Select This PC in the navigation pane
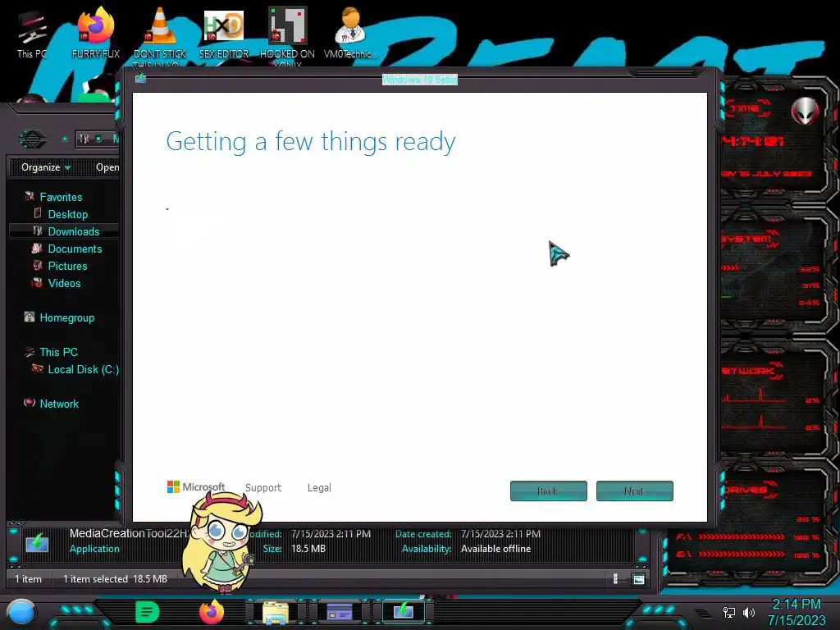The image size is (840, 630). pos(58,352)
